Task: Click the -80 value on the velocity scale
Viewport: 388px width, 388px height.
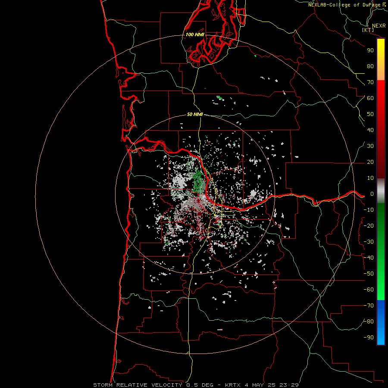Action: click(369, 322)
